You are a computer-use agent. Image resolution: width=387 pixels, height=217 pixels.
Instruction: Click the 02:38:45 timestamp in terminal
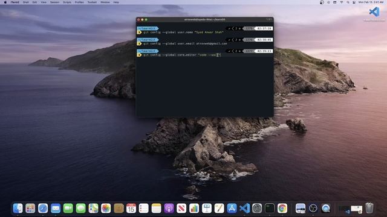pyautogui.click(x=264, y=40)
